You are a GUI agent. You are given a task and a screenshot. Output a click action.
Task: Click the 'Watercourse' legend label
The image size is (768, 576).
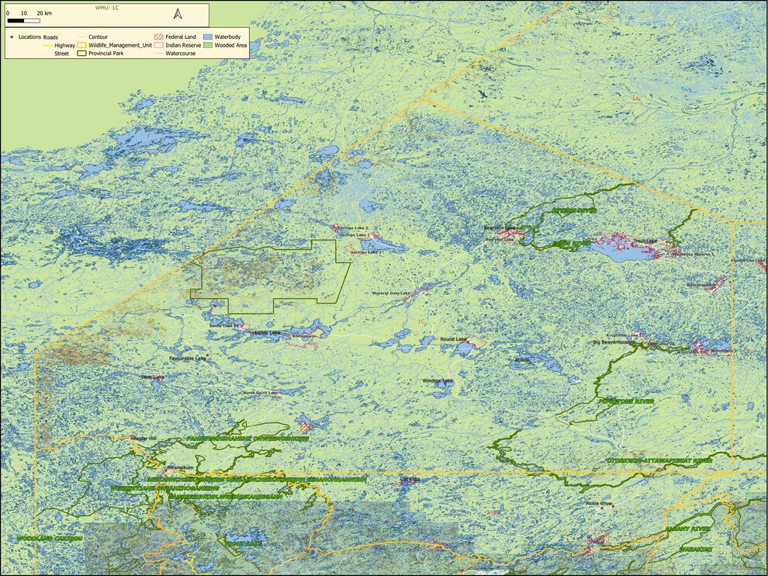180,54
